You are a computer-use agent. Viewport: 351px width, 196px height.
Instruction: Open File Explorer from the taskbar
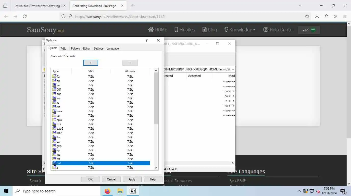pyautogui.click(x=120, y=191)
